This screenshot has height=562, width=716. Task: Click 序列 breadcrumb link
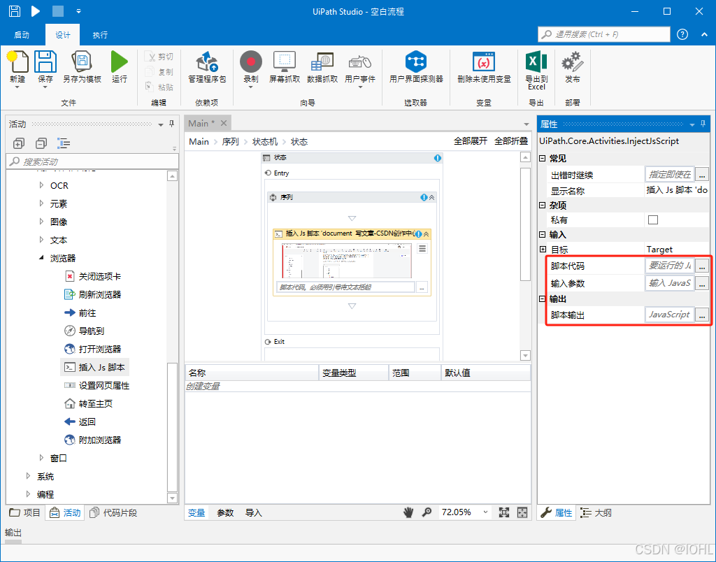tap(230, 142)
